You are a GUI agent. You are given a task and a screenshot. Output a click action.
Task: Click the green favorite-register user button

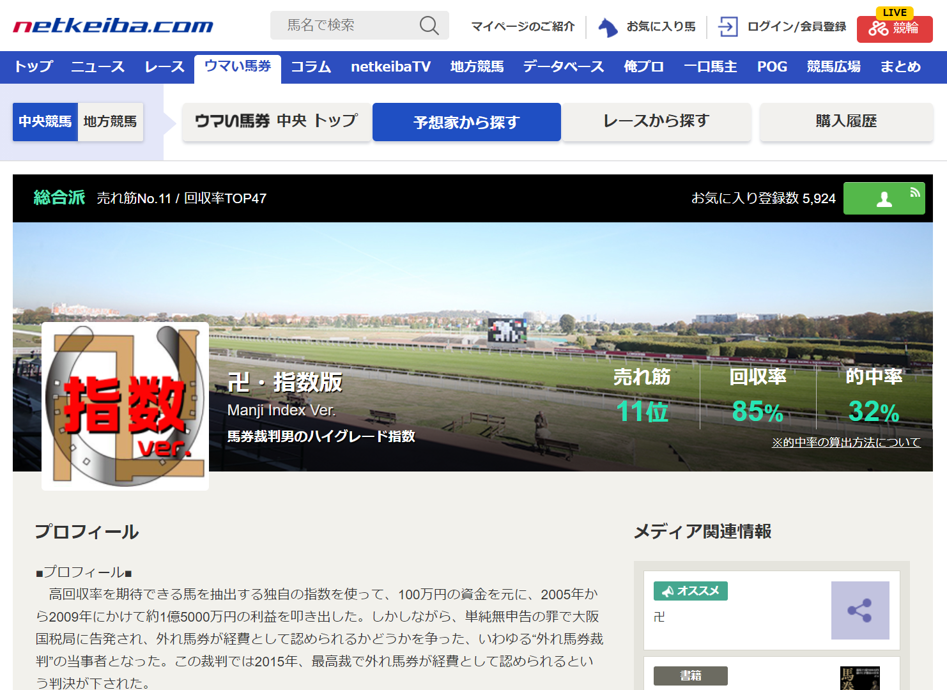click(x=884, y=198)
